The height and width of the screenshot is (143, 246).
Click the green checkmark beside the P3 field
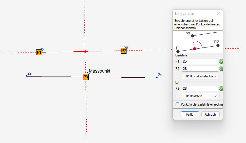coord(221,89)
